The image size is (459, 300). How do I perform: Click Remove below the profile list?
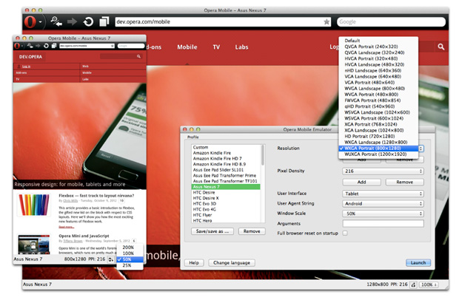coord(252,231)
